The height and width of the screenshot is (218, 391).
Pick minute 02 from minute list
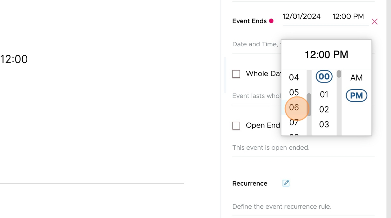tap(324, 109)
